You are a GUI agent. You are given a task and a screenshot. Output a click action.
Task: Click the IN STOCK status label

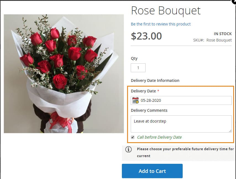pos(223,34)
